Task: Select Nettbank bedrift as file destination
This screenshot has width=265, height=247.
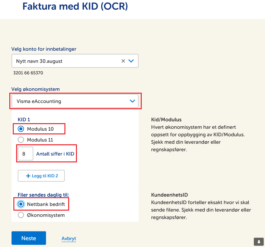Action: click(x=21, y=204)
